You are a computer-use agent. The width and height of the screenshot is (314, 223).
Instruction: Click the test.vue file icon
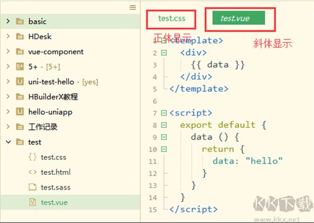click(32, 202)
